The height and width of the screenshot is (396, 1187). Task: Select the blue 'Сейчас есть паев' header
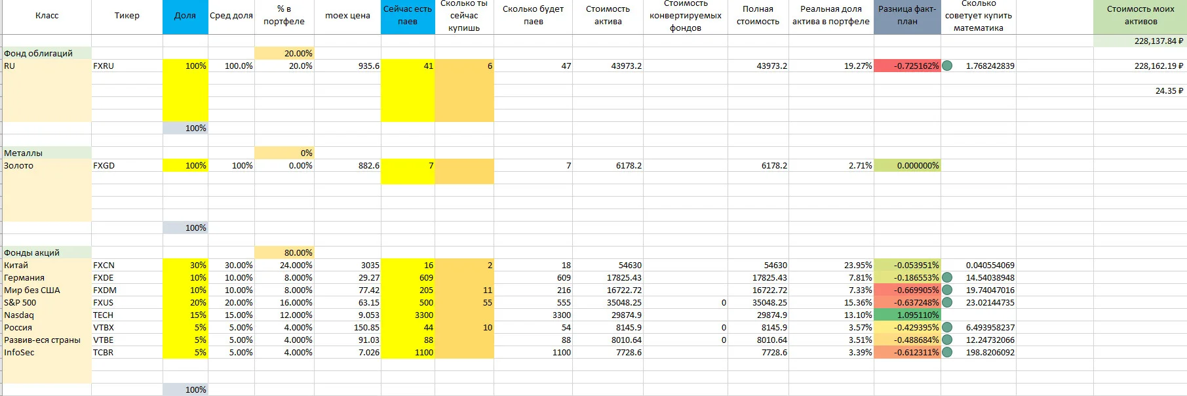[x=408, y=17]
